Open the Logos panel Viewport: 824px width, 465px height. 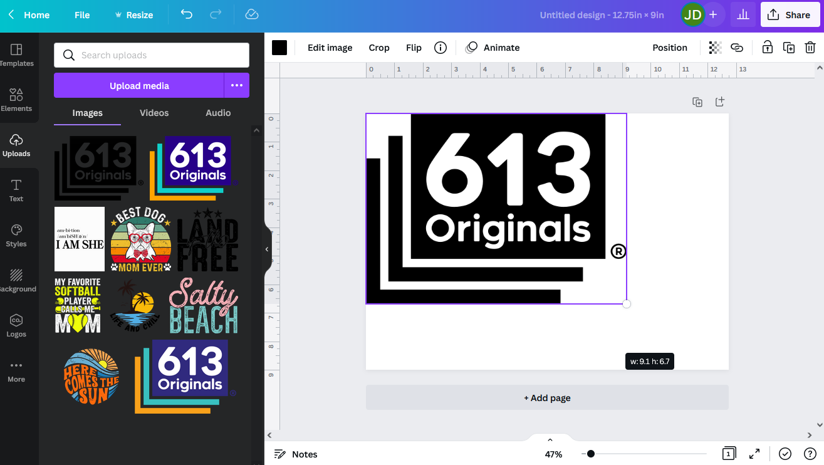pyautogui.click(x=16, y=325)
